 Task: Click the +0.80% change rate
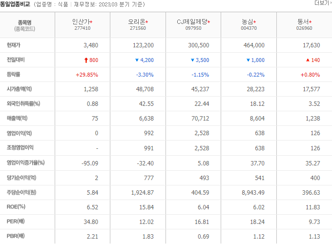[x=310, y=75]
